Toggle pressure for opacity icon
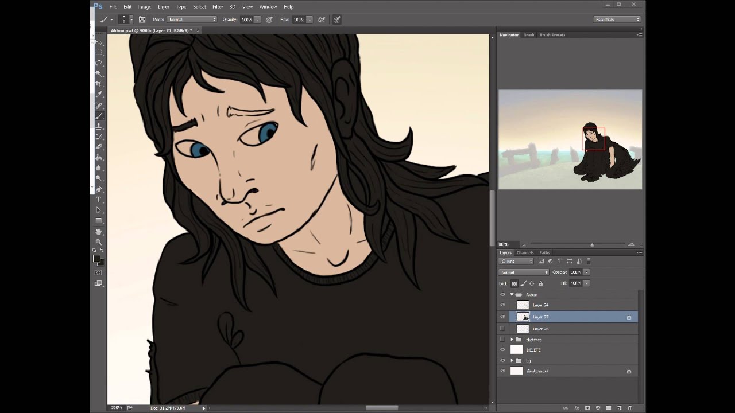The image size is (735, 413). tap(269, 20)
